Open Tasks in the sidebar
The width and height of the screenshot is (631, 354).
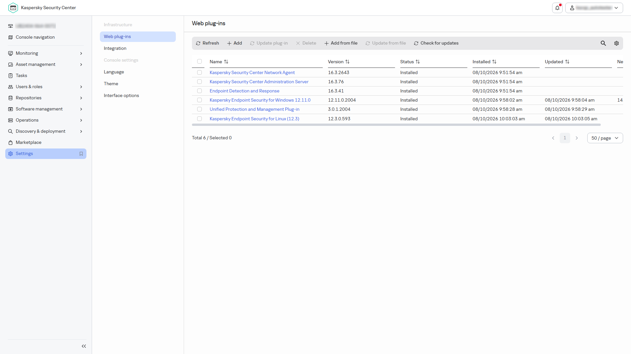[x=46, y=76]
